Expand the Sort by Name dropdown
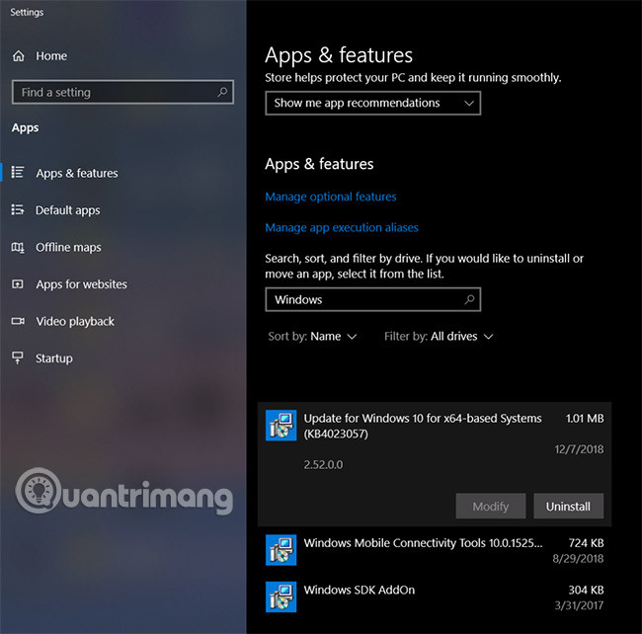 (332, 337)
